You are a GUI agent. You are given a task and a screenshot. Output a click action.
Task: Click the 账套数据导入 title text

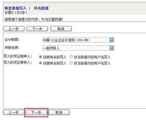(15, 8)
